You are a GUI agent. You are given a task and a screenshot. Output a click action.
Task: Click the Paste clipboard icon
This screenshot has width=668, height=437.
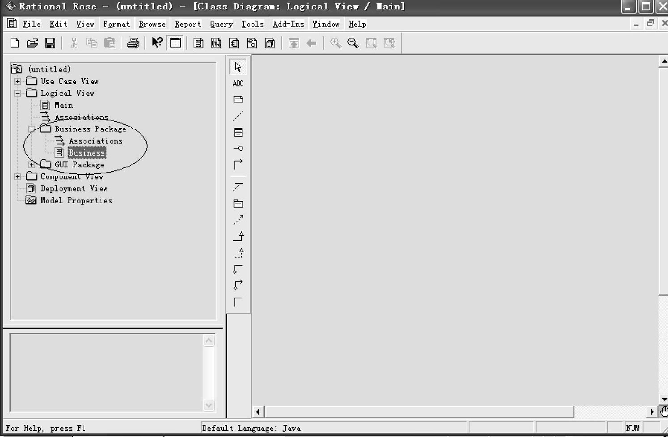[x=110, y=43]
